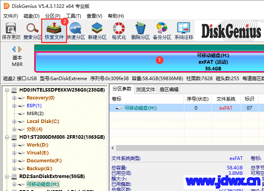The image size is (264, 191).
Task: Click the drive icon beside MSR(2)
Action: point(22,114)
